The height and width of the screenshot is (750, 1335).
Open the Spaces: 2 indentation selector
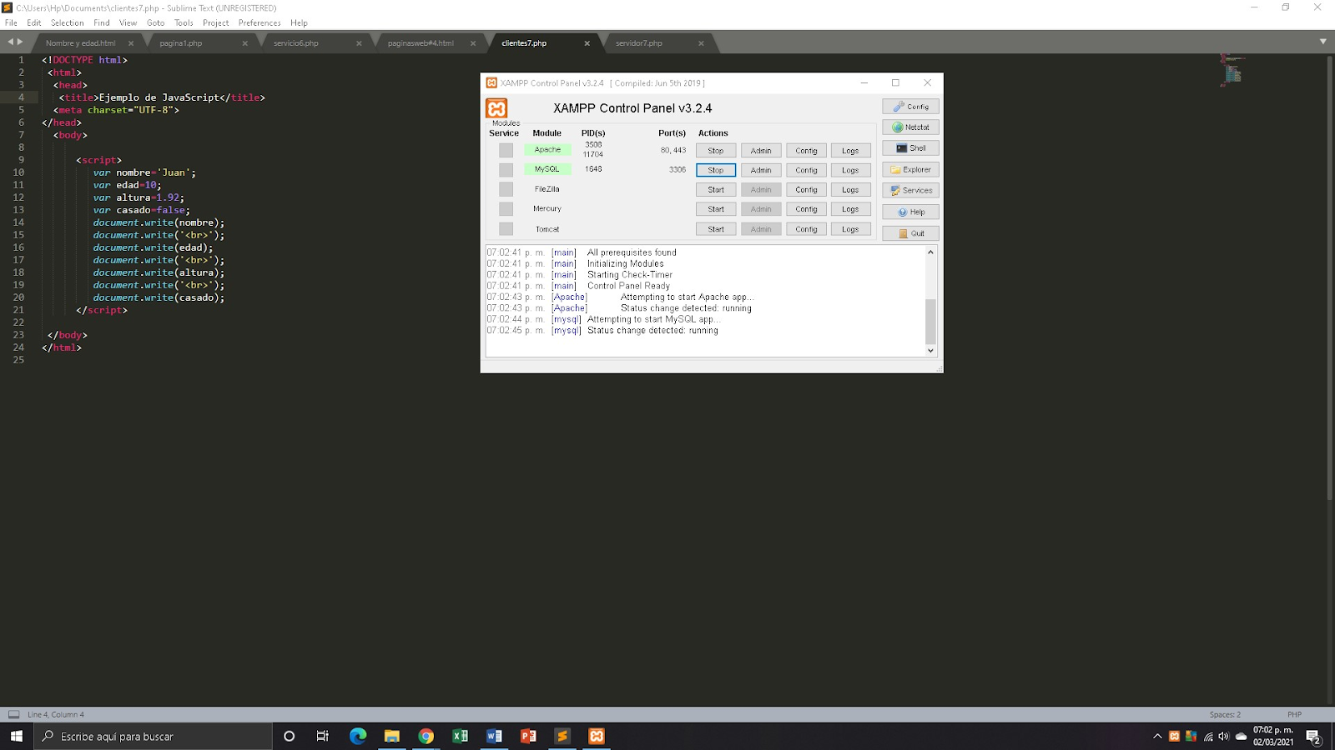coord(1225,714)
